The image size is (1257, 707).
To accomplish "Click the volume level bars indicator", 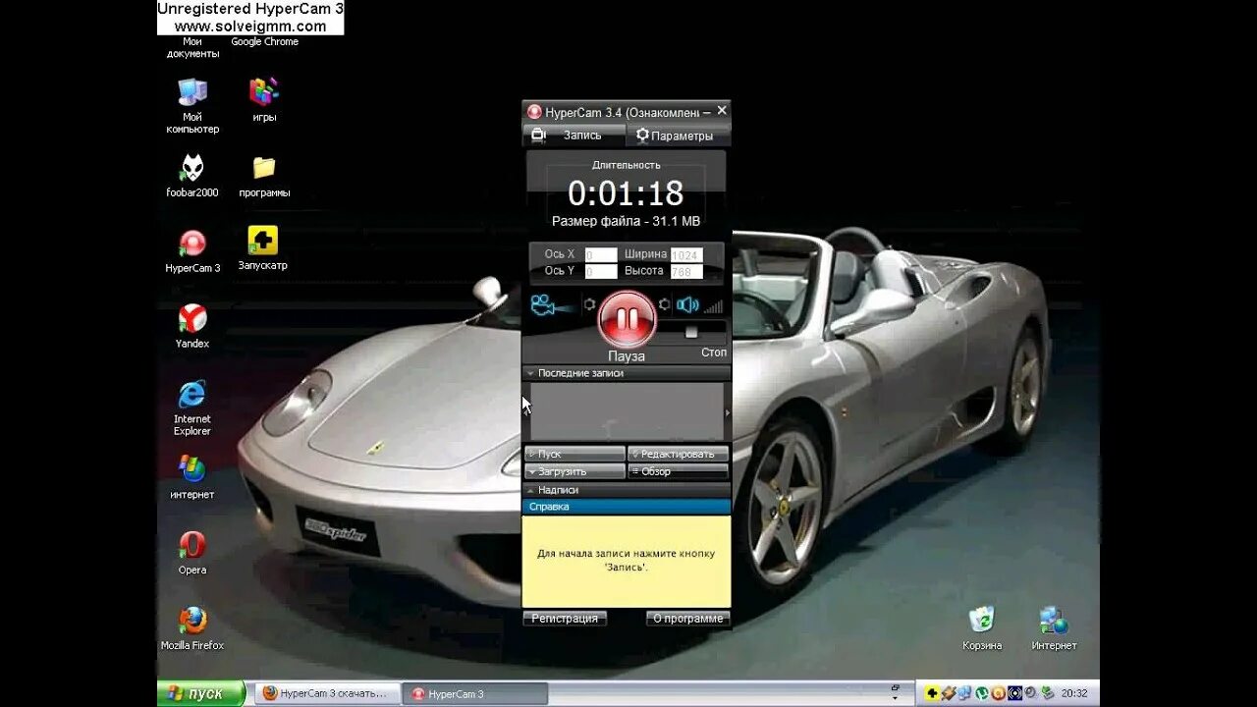I will click(x=713, y=306).
